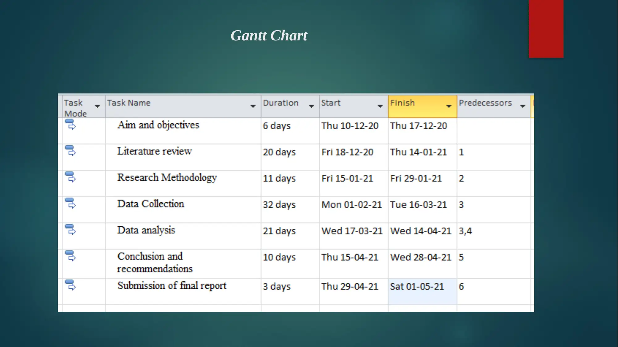Click start date 'Fri 18-12-20'
The height and width of the screenshot is (347, 618).
coord(347,152)
